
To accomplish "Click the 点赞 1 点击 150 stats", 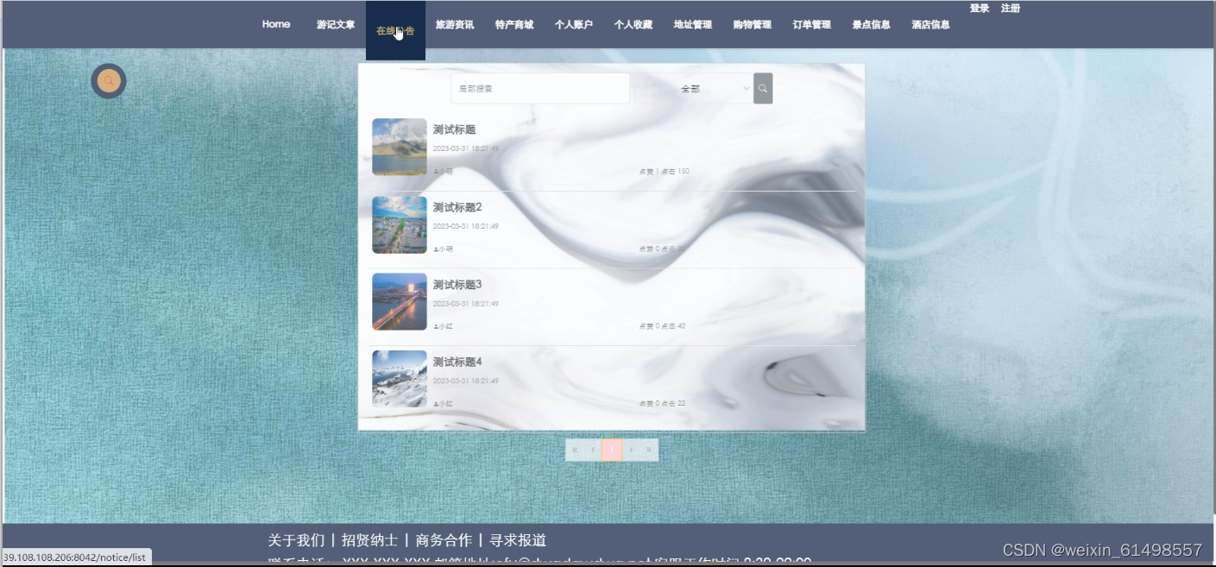I will [664, 172].
